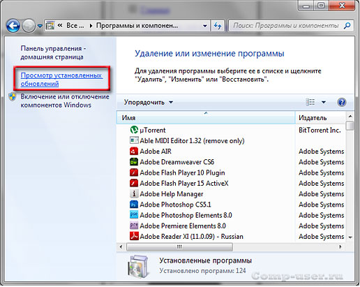Select the Adobe Reader XI icon
The height and width of the screenshot is (287, 360).
(x=134, y=236)
